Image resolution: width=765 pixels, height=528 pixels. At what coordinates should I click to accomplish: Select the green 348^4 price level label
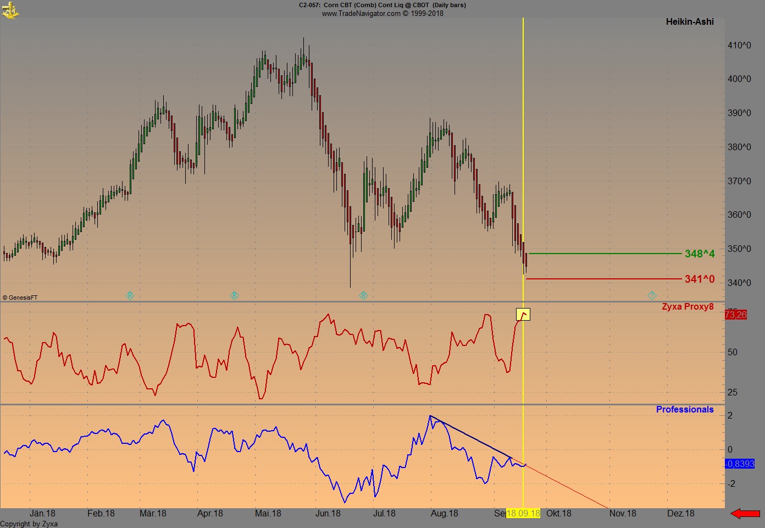tap(700, 254)
